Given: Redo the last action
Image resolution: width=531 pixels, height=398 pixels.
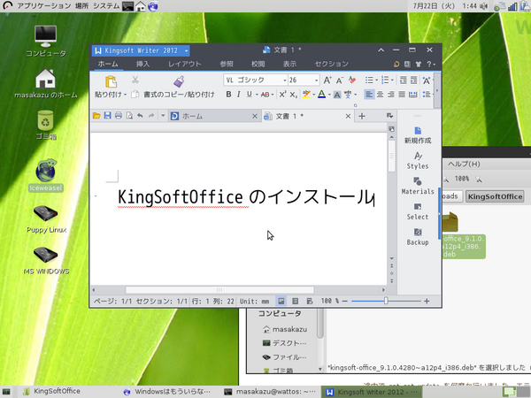Looking at the screenshot, I should (x=151, y=116).
